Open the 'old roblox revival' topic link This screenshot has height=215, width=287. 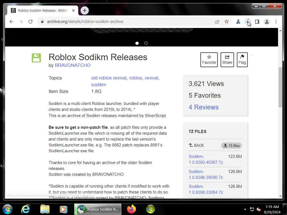[109, 78]
